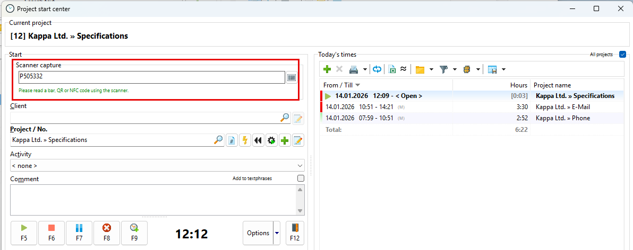Click into the Scanner capture input field
The width and height of the screenshot is (633, 250).
pyautogui.click(x=151, y=77)
